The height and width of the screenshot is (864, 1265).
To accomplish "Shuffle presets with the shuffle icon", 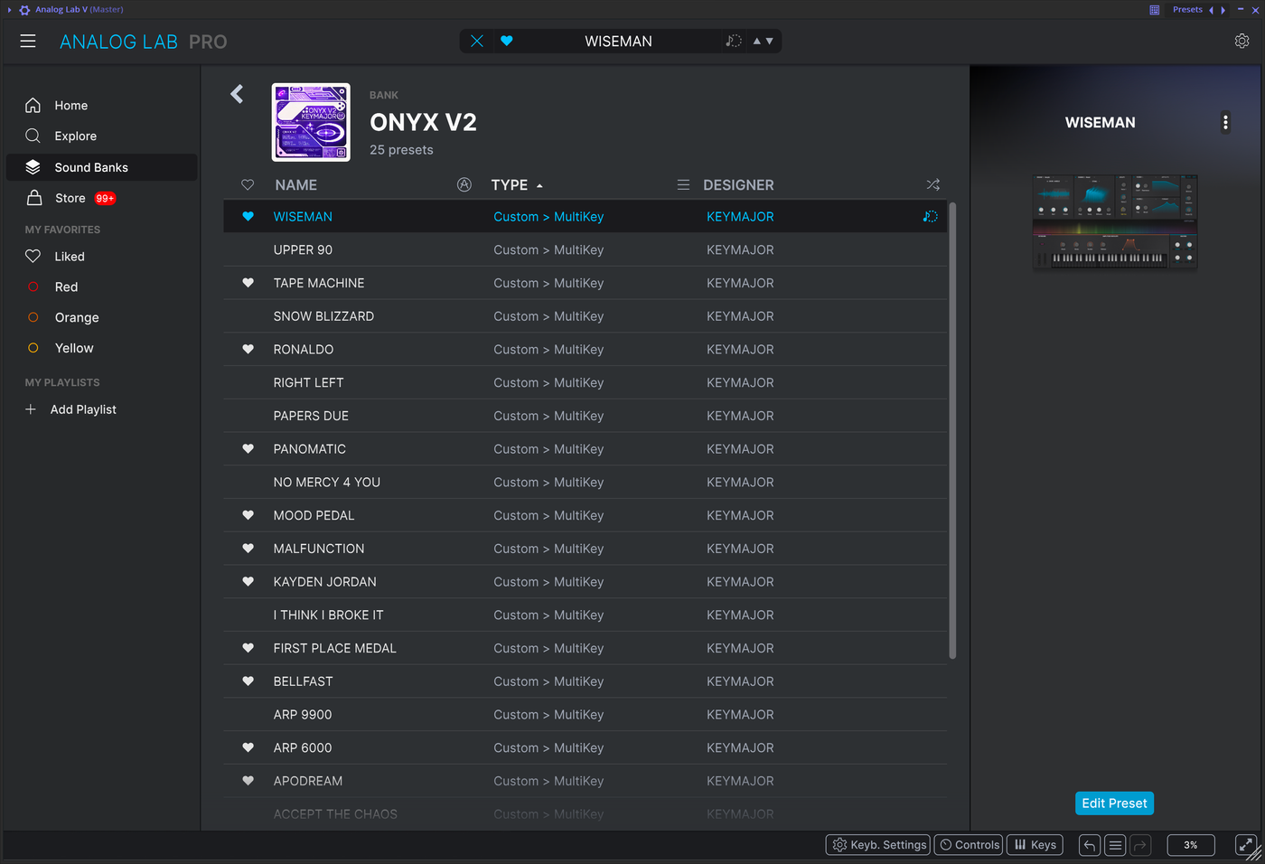I will coord(933,184).
